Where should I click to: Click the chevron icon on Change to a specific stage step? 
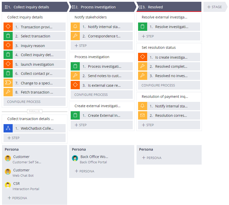8,83
